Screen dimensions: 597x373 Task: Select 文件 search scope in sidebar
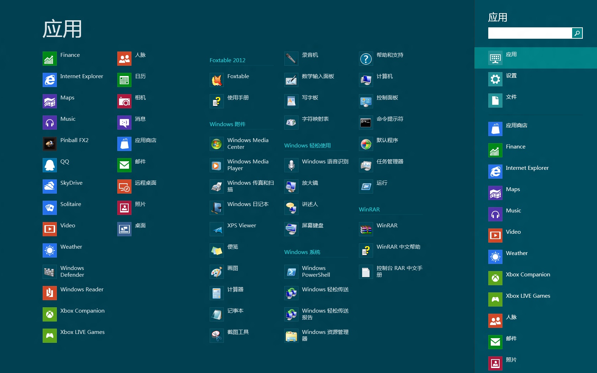point(536,101)
